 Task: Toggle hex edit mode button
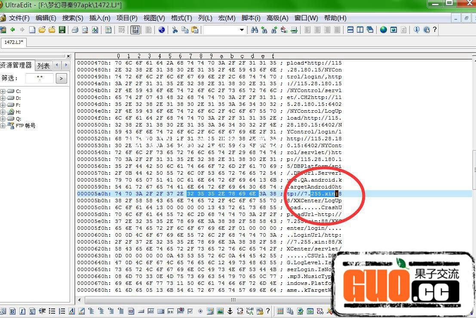pos(135,30)
